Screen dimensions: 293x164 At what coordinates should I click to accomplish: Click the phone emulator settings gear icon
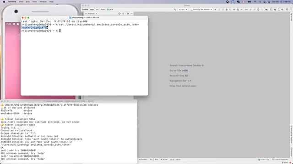click(14, 24)
